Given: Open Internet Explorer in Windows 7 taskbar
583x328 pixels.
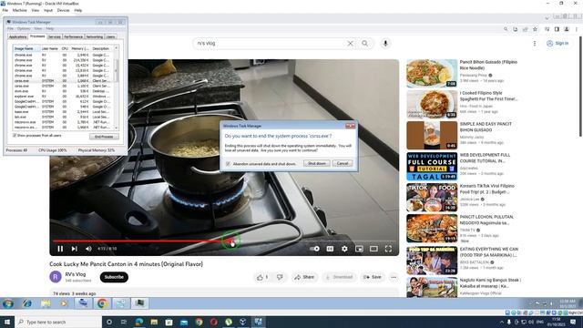Looking at the screenshot, I should point(26,303).
